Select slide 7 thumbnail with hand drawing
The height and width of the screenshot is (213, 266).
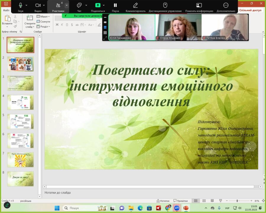pyautogui.click(x=20, y=159)
